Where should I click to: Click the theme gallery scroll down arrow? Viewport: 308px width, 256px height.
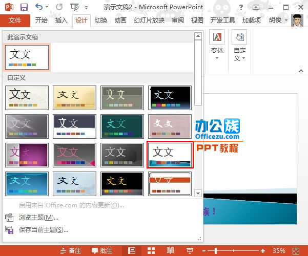(198, 193)
